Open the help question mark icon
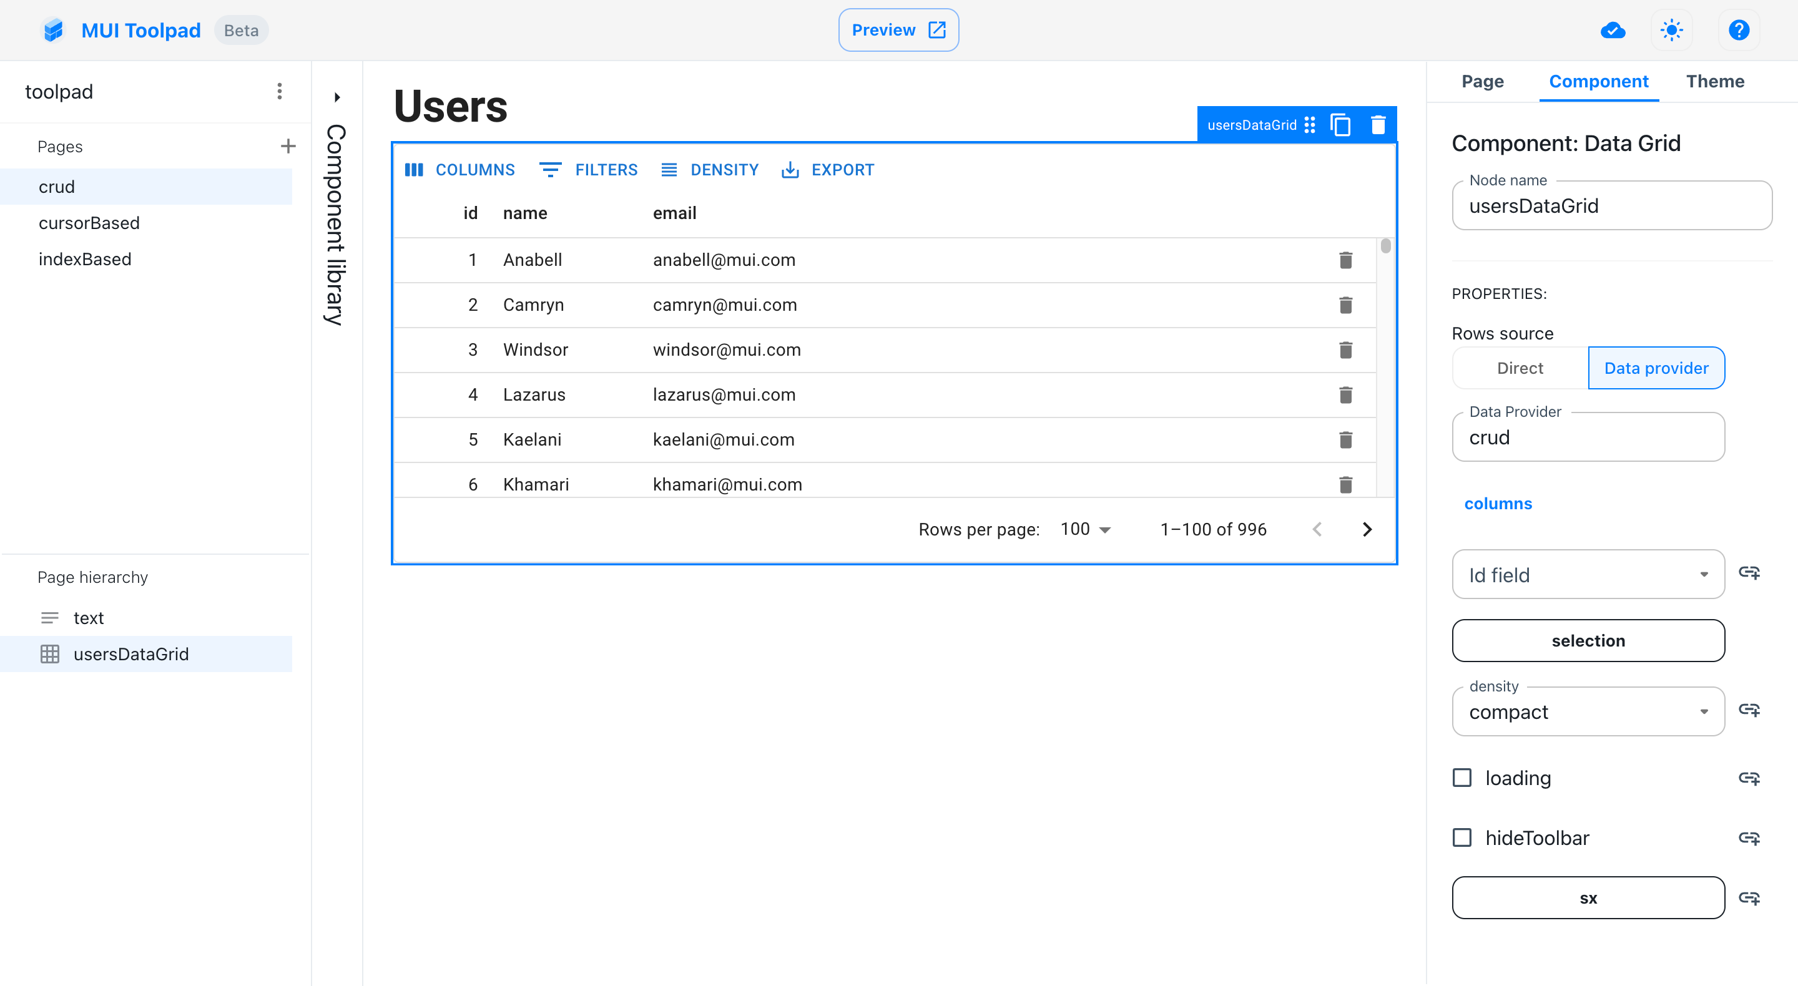The image size is (1798, 986). pos(1739,30)
